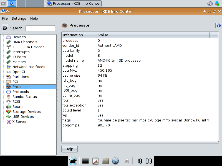
Task: Select the Samba Status icon
Action: pos(9,97)
